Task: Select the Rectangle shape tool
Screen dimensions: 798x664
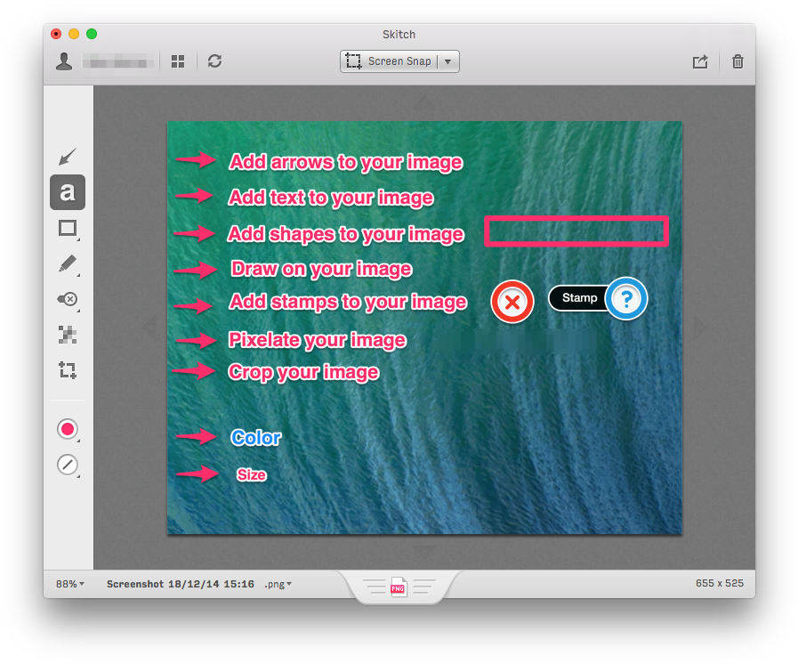Action: point(68,228)
